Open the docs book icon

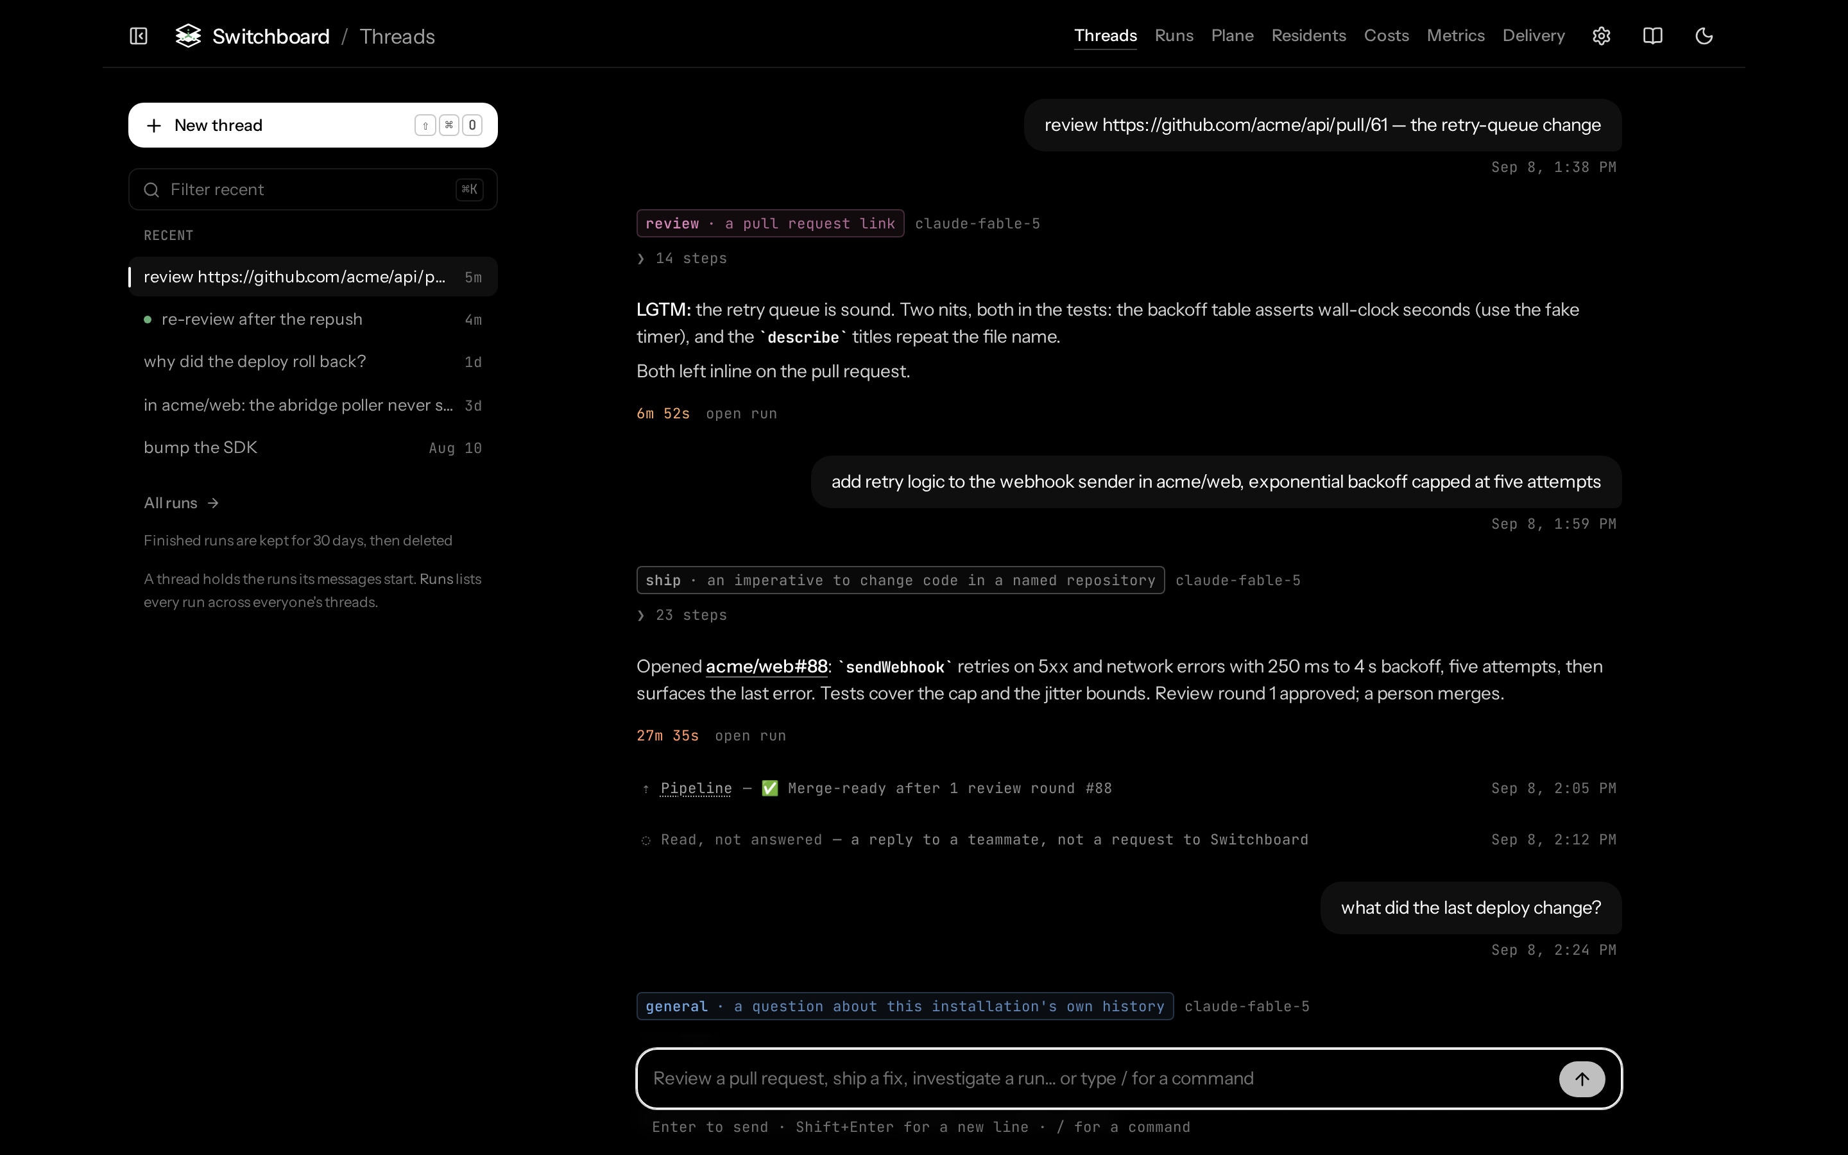point(1652,36)
